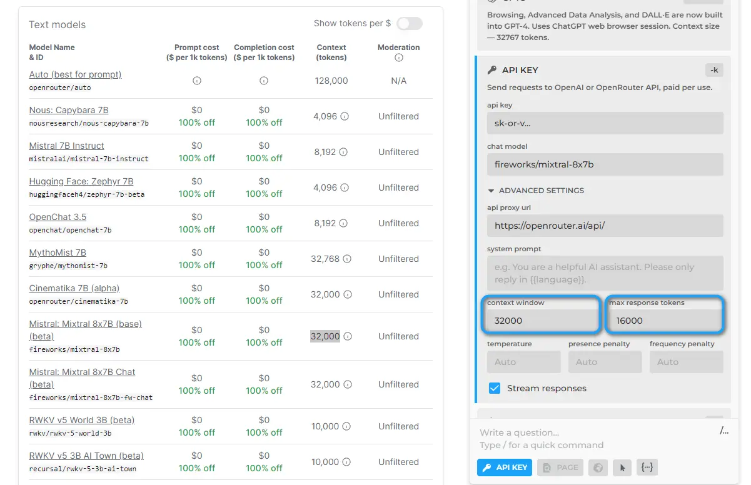The image size is (751, 485).
Task: Open the OpenChat 3.5 model link
Action: (58, 217)
